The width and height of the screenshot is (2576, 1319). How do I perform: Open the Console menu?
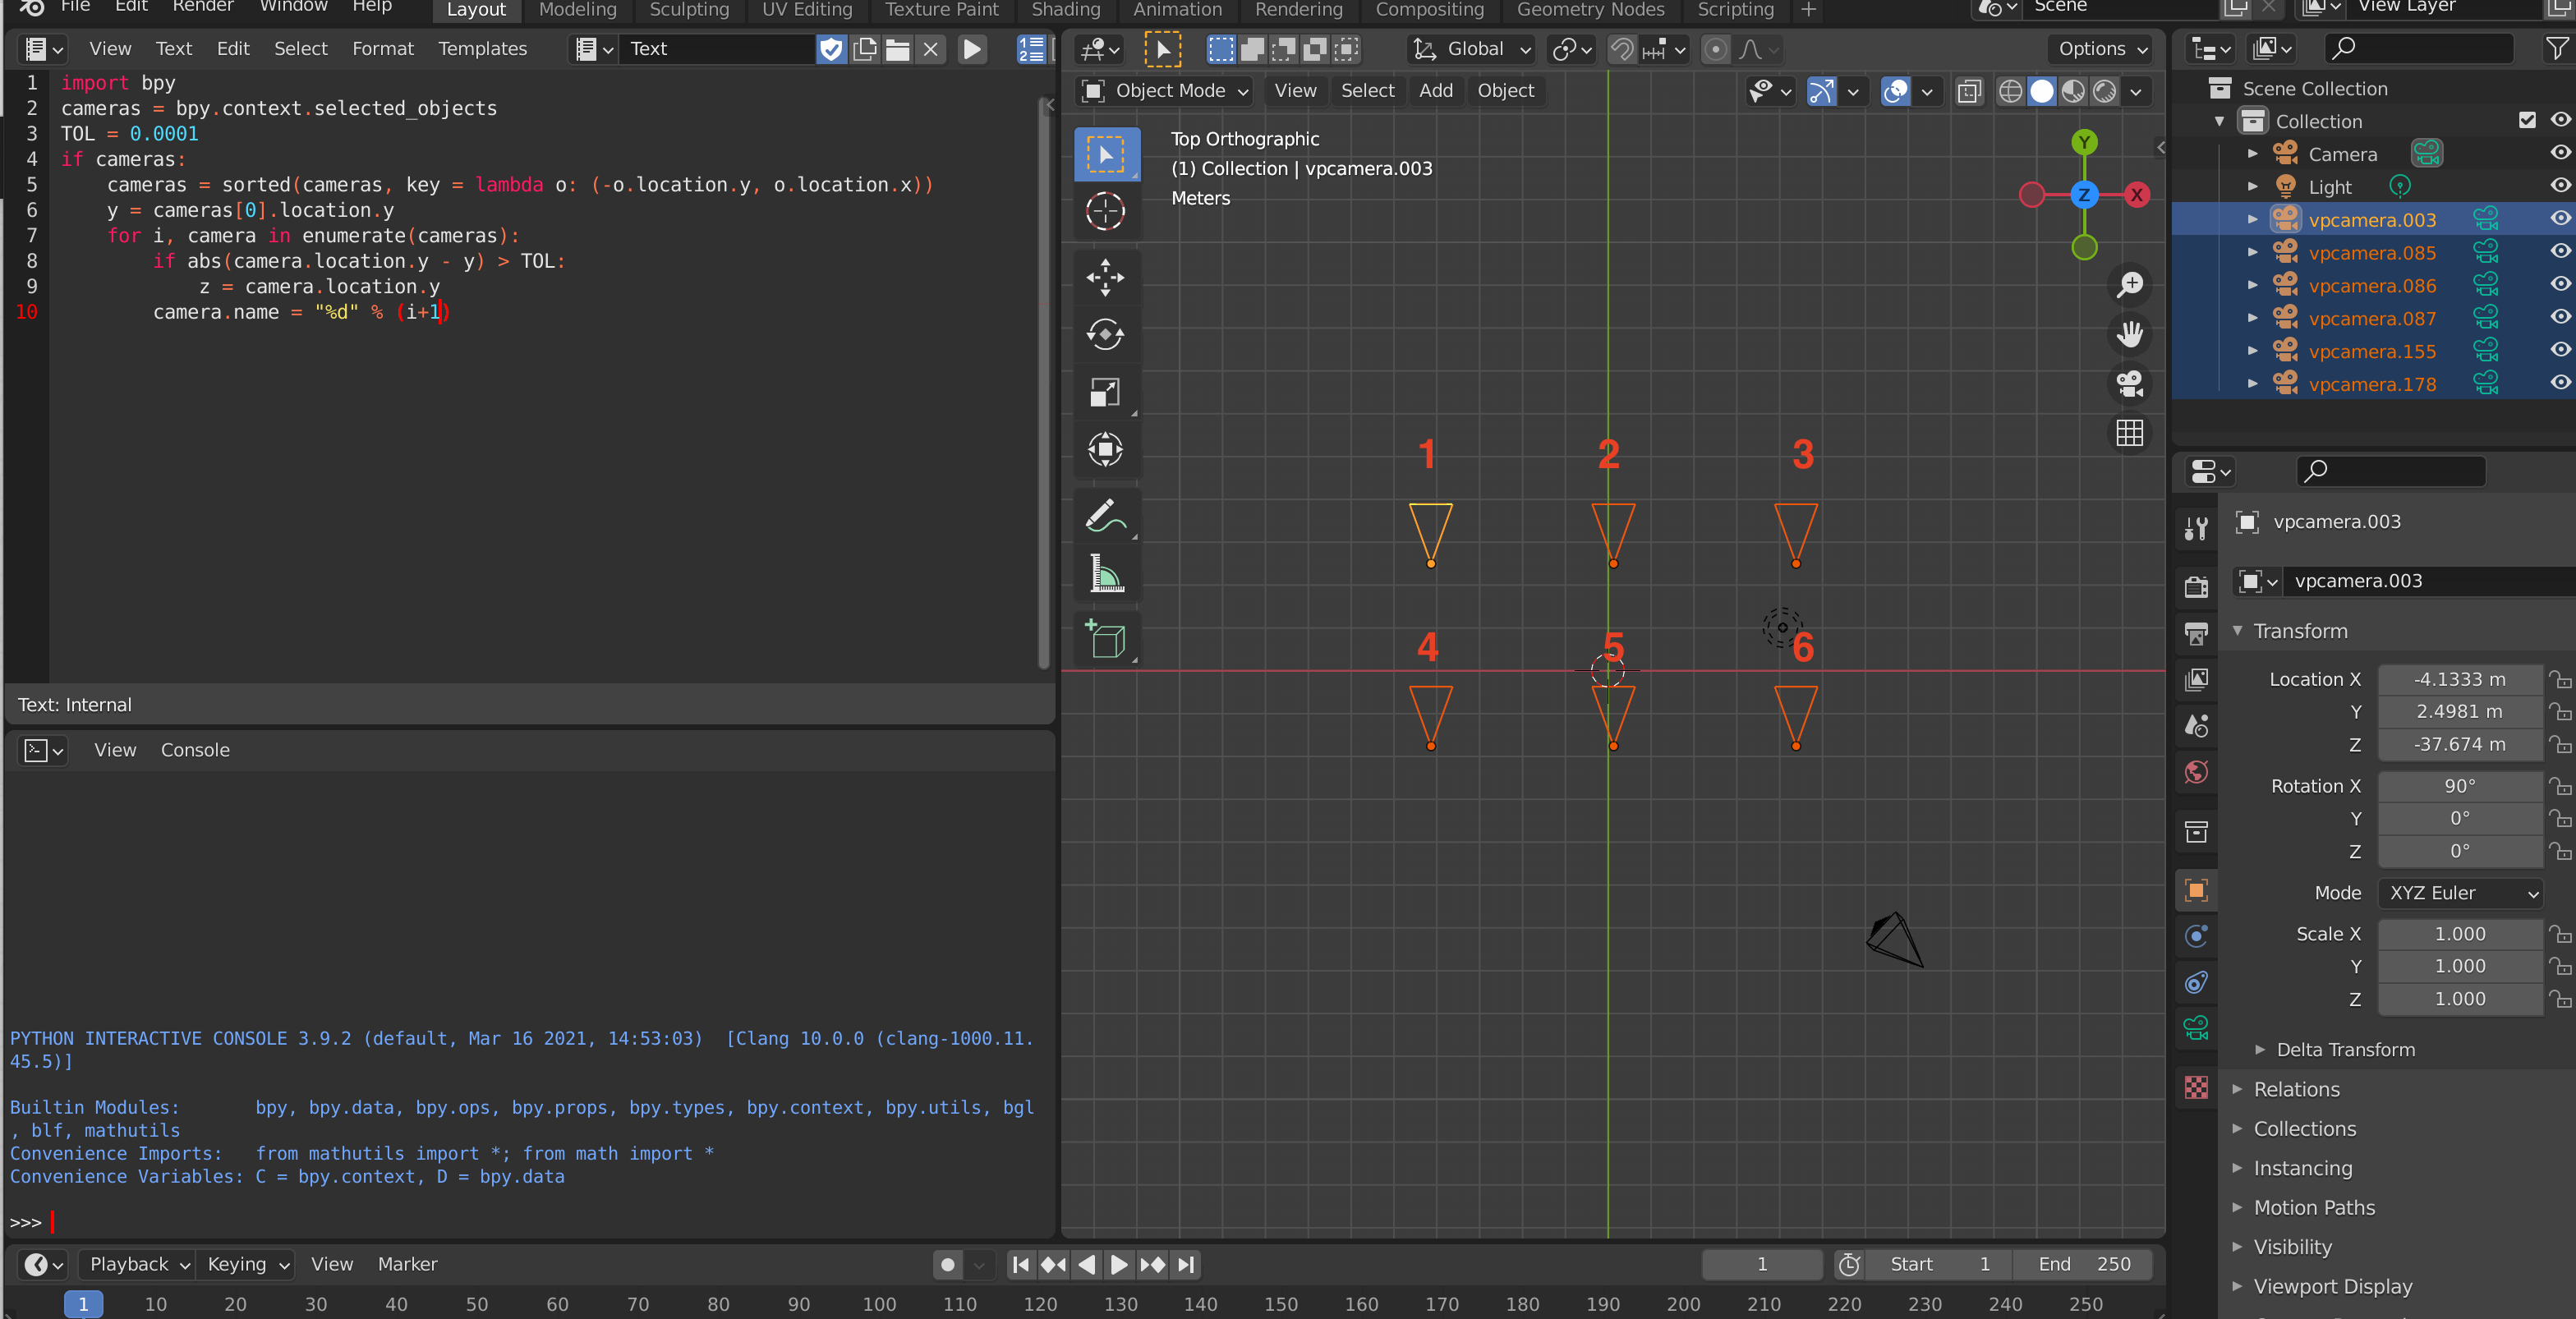coord(195,751)
